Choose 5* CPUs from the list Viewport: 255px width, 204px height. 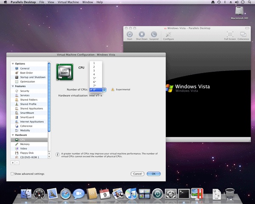click(96, 78)
